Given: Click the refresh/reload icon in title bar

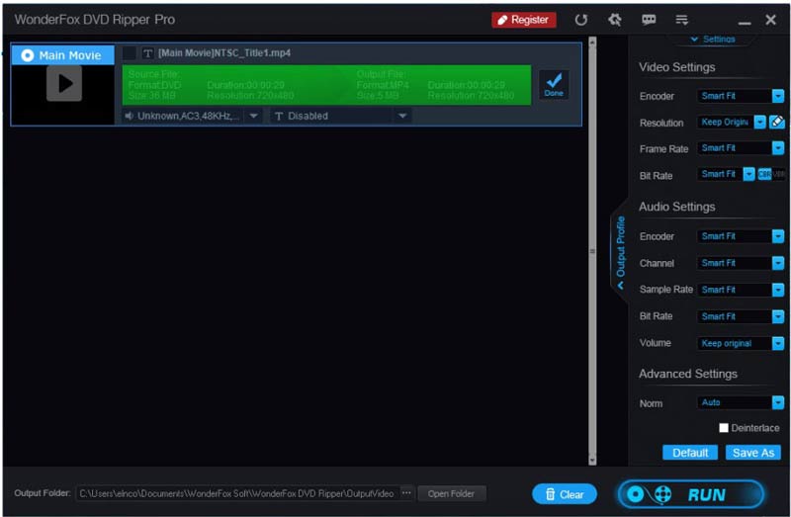Looking at the screenshot, I should pyautogui.click(x=581, y=20).
